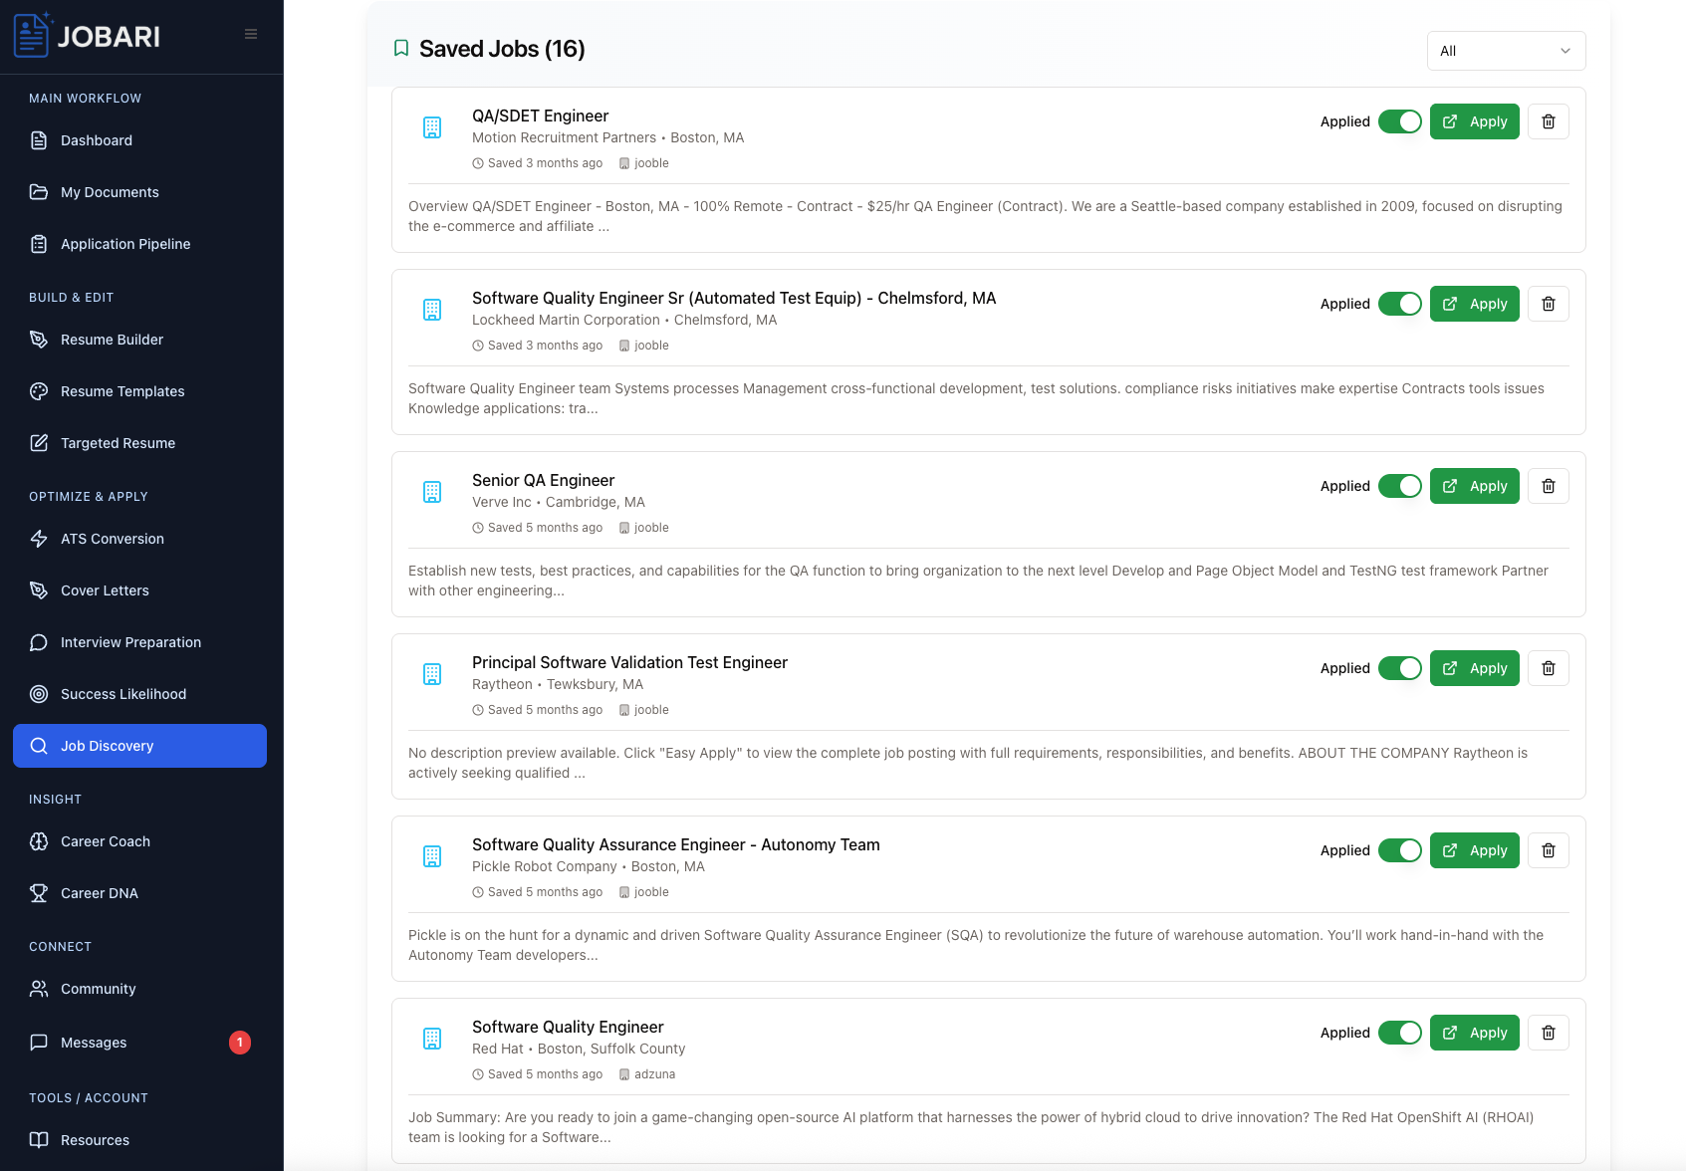Check Success Likelihood insights
This screenshot has height=1171, width=1686.
click(122, 694)
